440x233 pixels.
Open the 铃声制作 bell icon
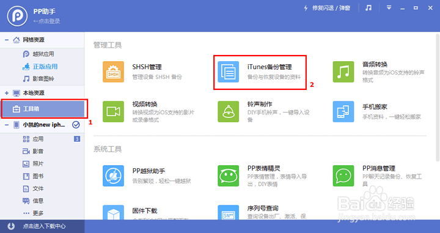tap(229, 112)
